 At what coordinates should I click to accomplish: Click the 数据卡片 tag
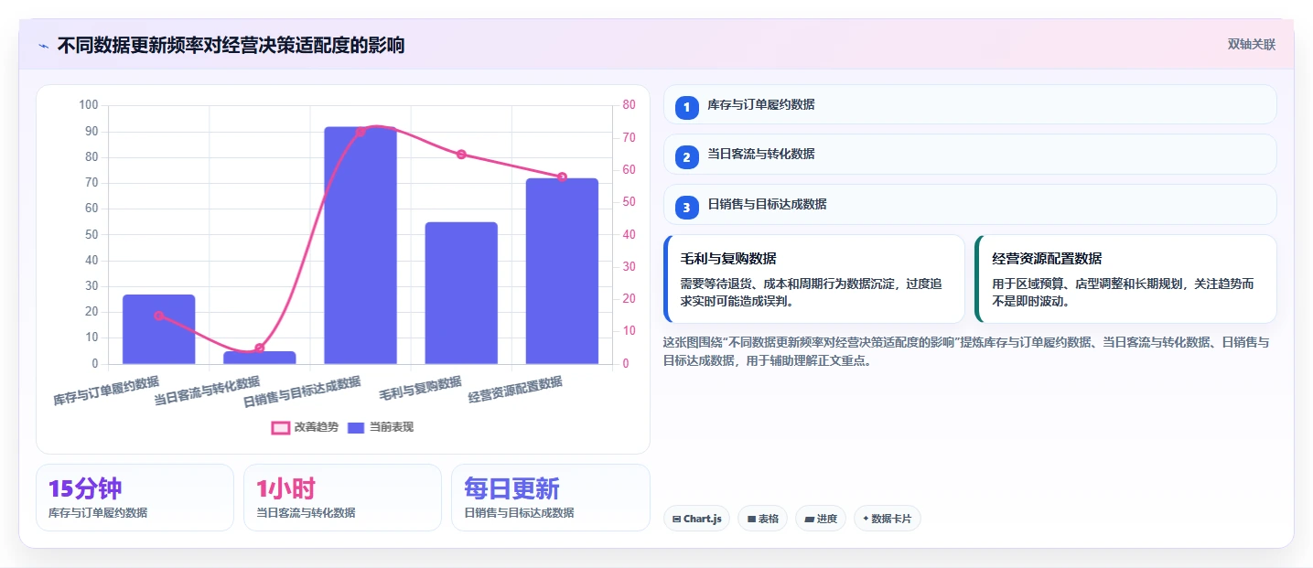[887, 519]
